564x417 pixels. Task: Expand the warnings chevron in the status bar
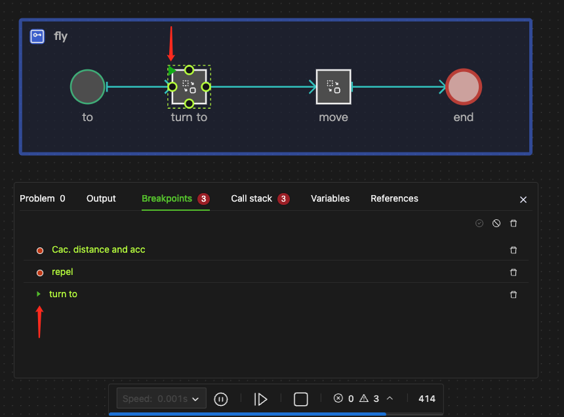pyautogui.click(x=390, y=398)
